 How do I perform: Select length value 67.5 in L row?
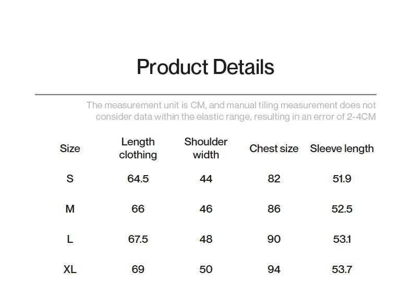[x=138, y=239]
